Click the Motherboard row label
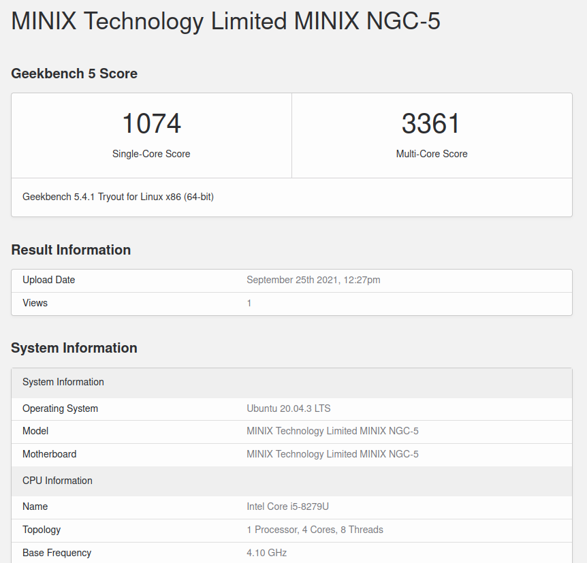This screenshot has width=587, height=563. click(x=50, y=454)
